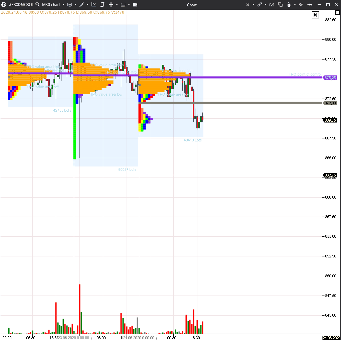This screenshot has height=340, width=341.
Task: Open the template monitor icon menu
Action: click(69, 5)
